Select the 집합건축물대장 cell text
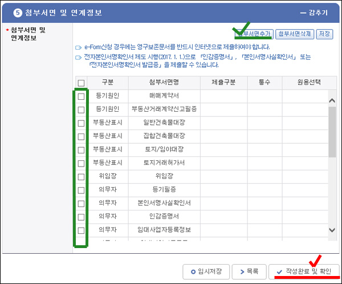Image resolution: width=342 pixels, height=284 pixels. [164, 136]
